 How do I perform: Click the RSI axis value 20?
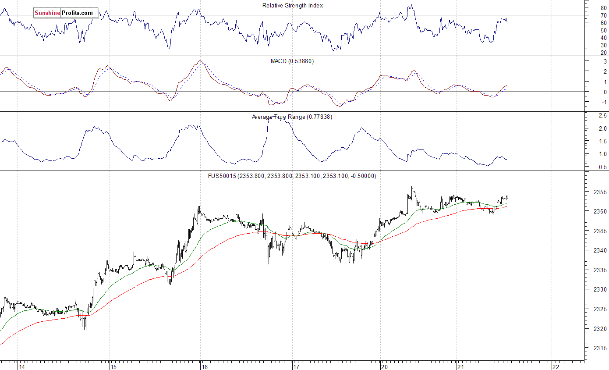[x=604, y=53]
